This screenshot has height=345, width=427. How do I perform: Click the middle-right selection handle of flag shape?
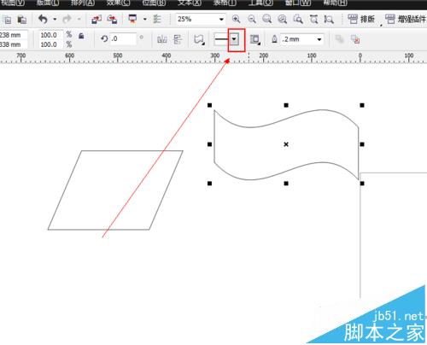tap(362, 144)
